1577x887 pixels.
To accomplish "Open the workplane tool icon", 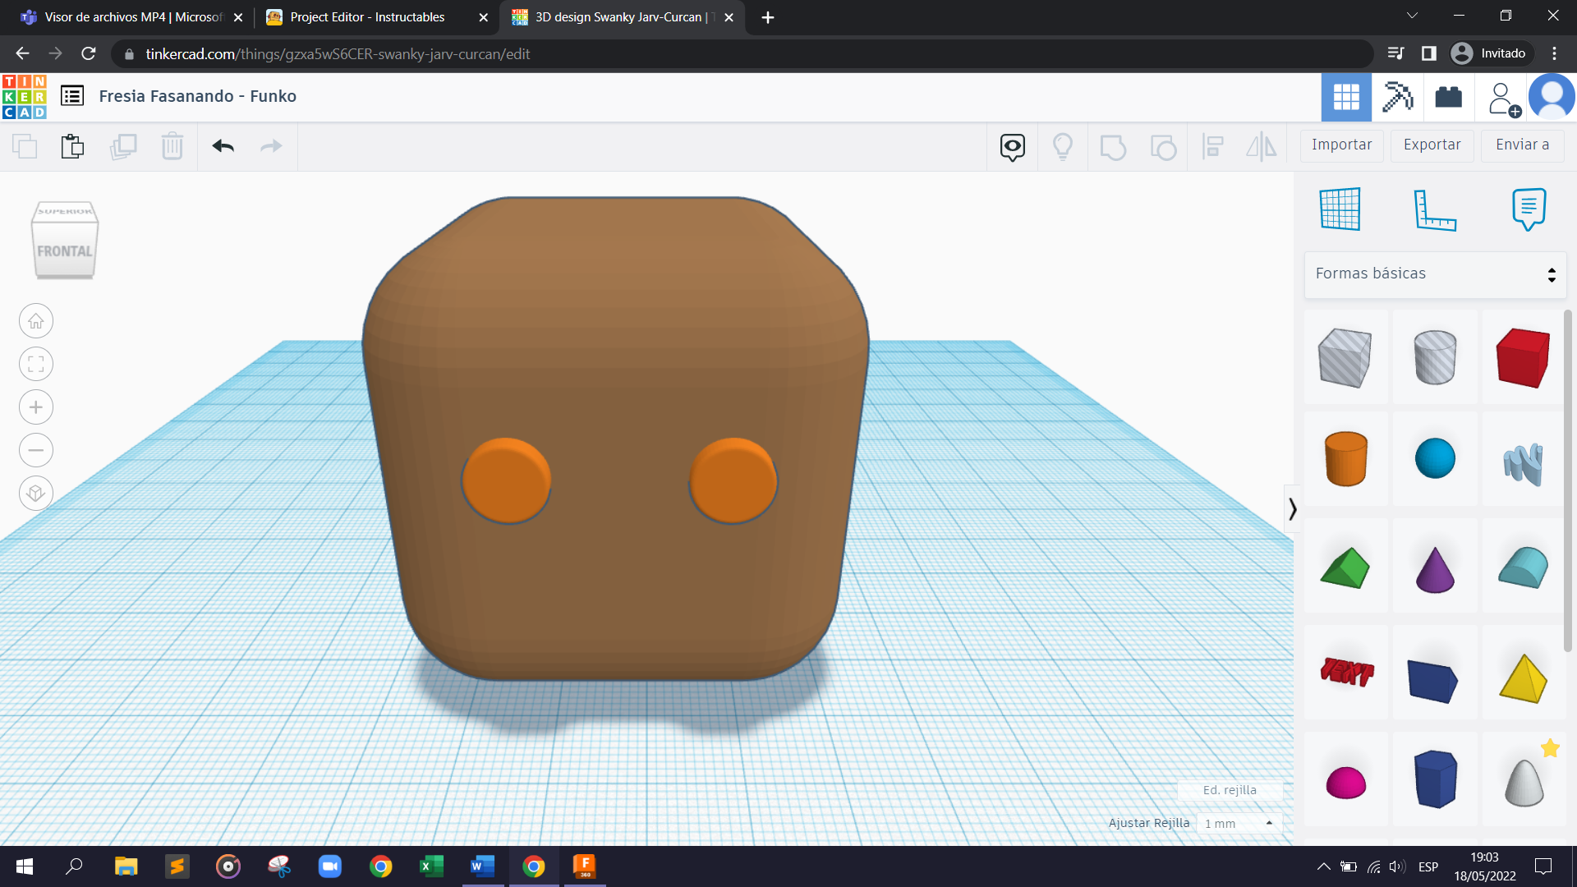I will [1340, 209].
